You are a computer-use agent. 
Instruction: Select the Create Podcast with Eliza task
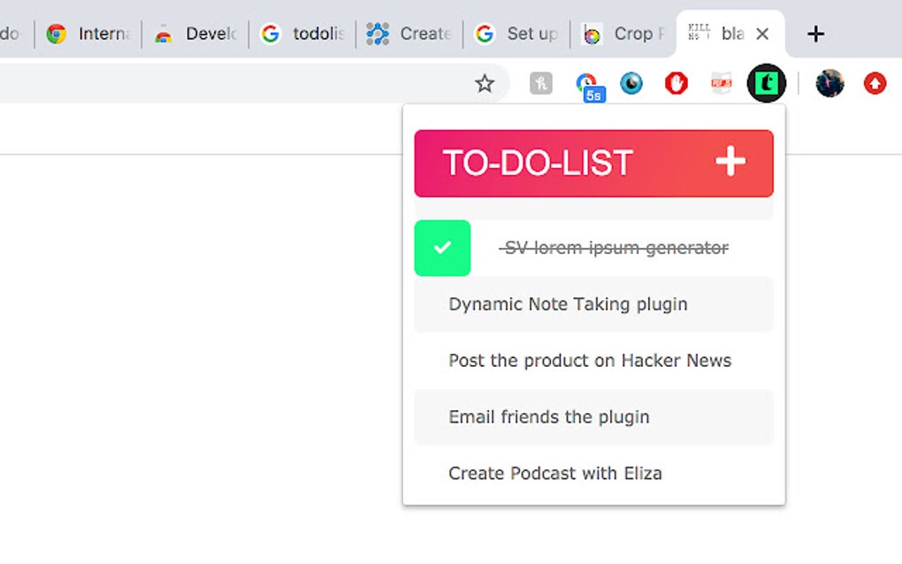coord(554,473)
